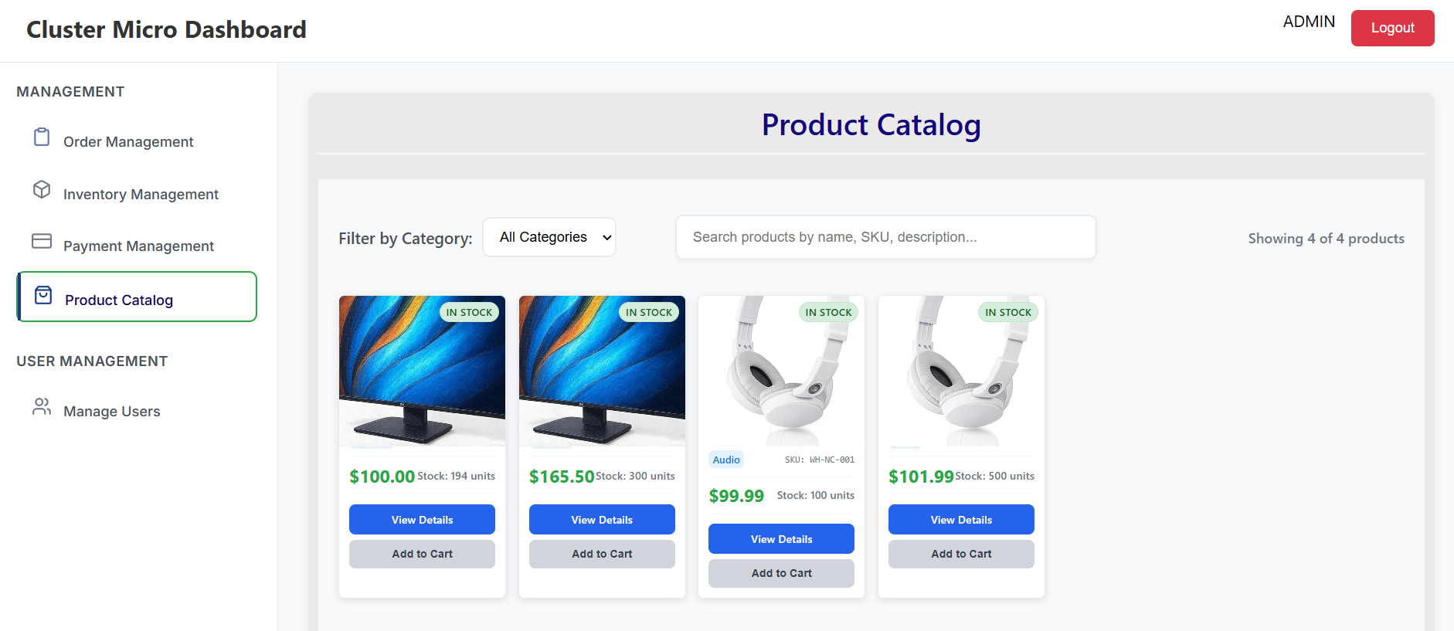Open the Manage Users section
This screenshot has height=631, width=1454.
[111, 411]
